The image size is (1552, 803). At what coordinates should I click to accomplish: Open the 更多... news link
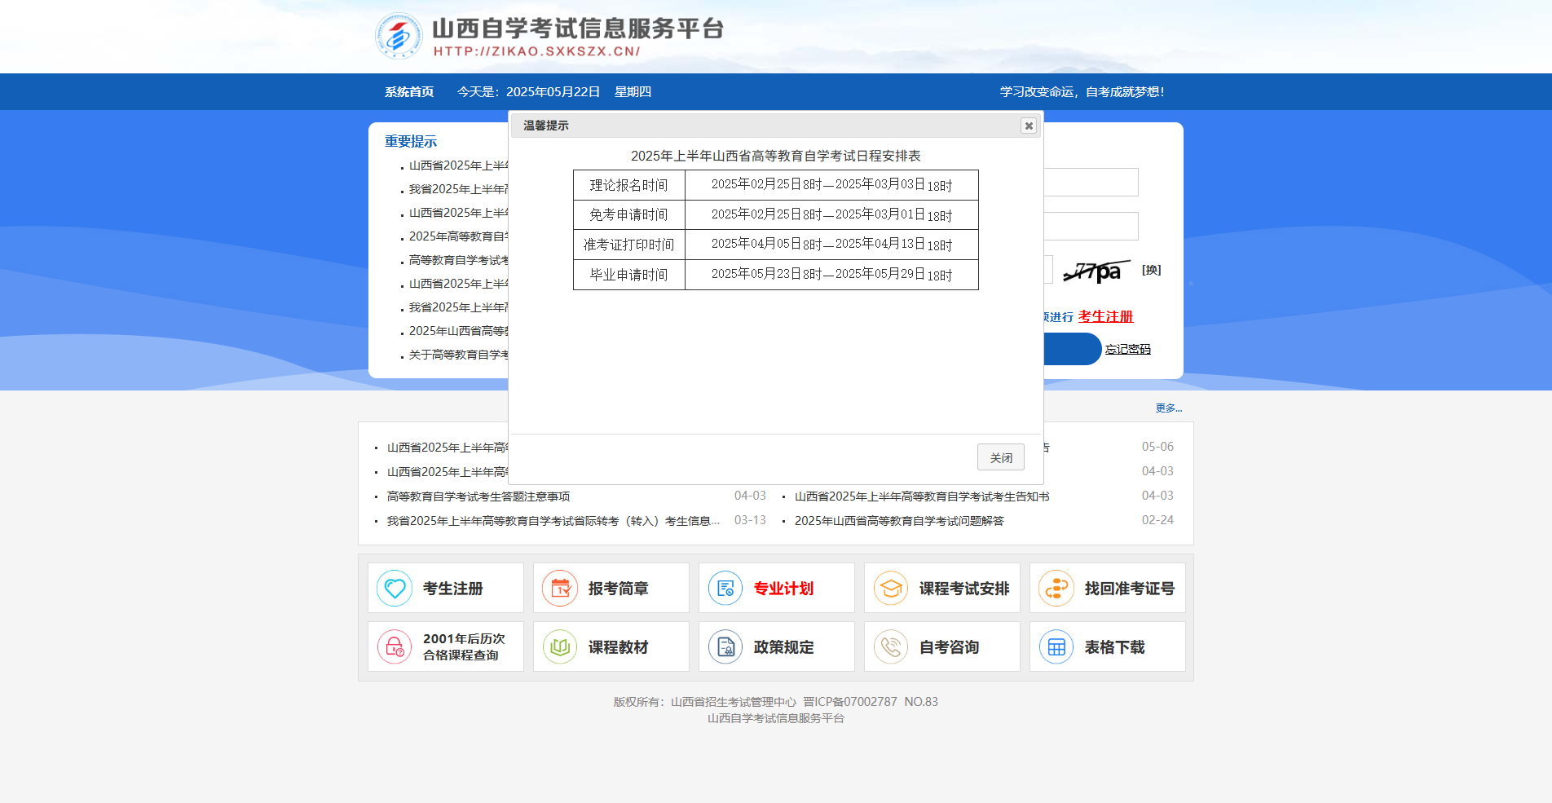click(x=1167, y=408)
